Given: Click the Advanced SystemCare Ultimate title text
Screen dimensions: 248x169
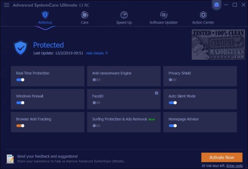Looking at the screenshot, I should [51, 5].
